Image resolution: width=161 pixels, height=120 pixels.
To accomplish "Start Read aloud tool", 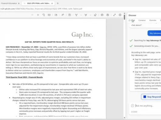I will [63, 15].
